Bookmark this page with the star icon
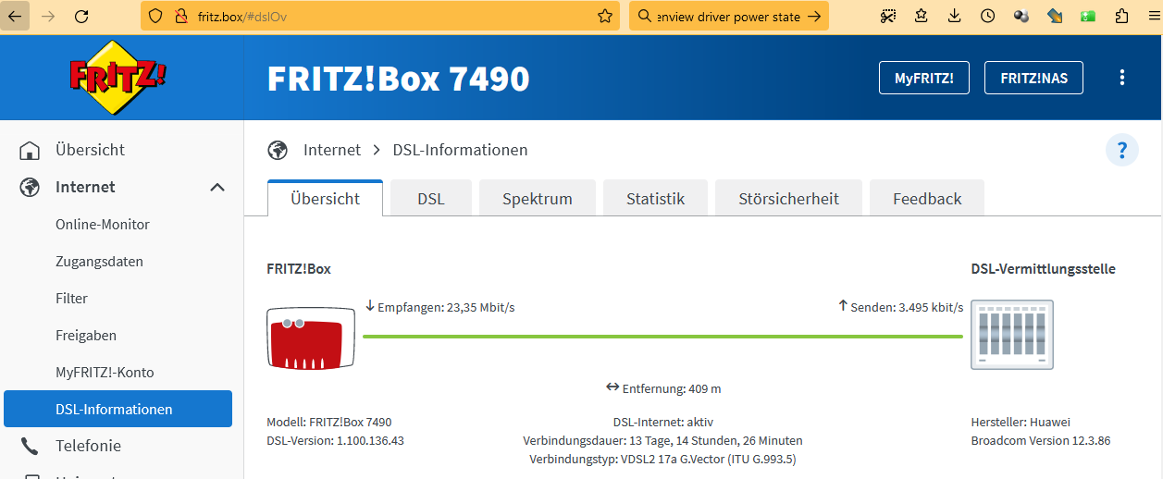Viewport: 1163px width, 479px height. [x=605, y=16]
